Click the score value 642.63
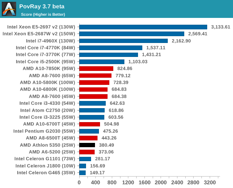The height and width of the screenshot is (188, 233). pyautogui.click(x=117, y=103)
